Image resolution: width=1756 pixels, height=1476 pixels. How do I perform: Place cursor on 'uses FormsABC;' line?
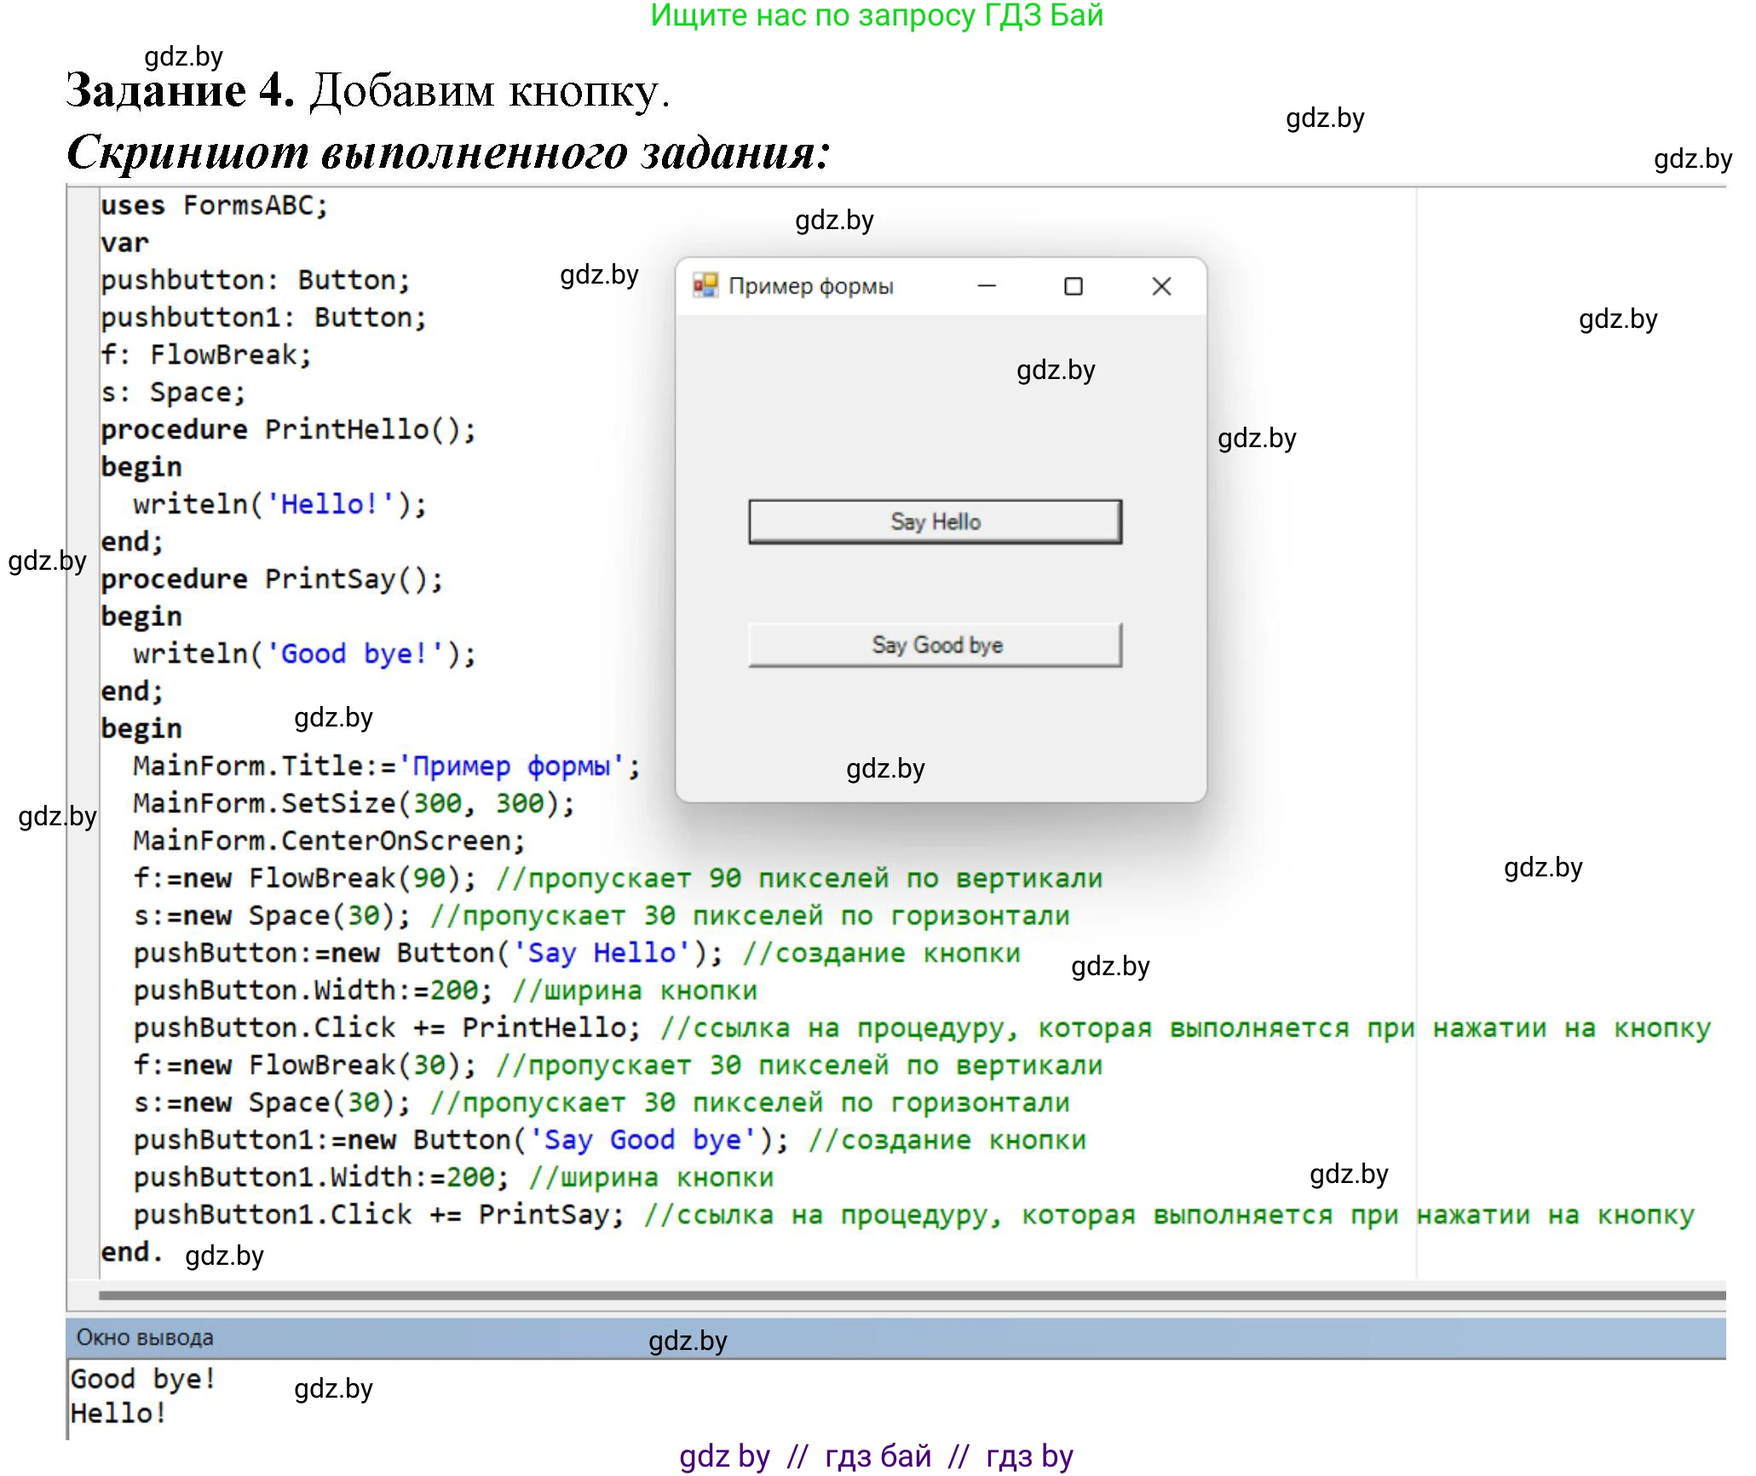pos(214,205)
